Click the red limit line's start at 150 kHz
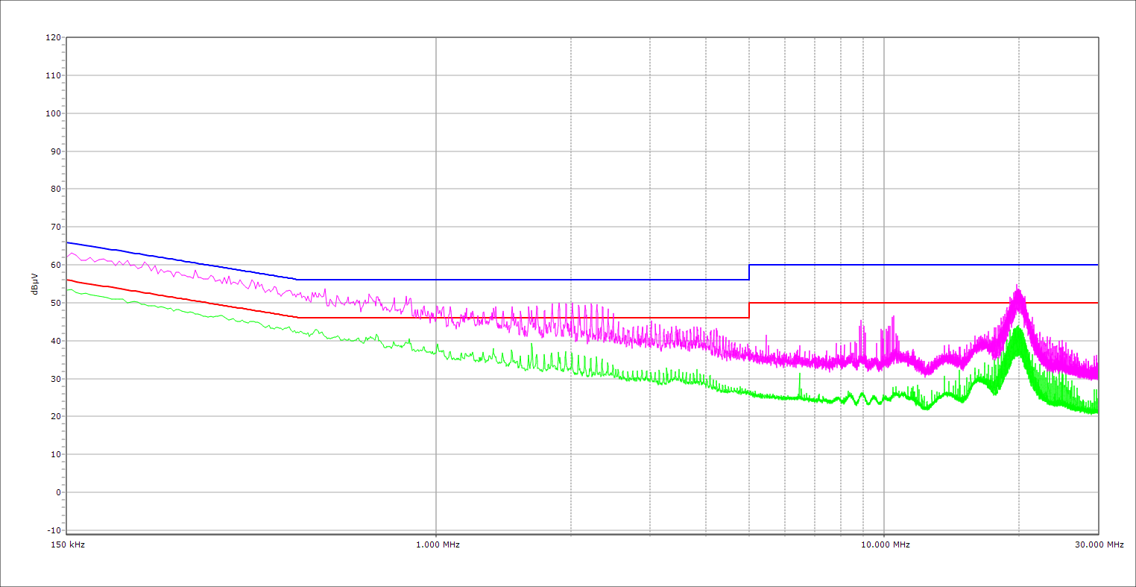The height and width of the screenshot is (587, 1136). point(68,280)
